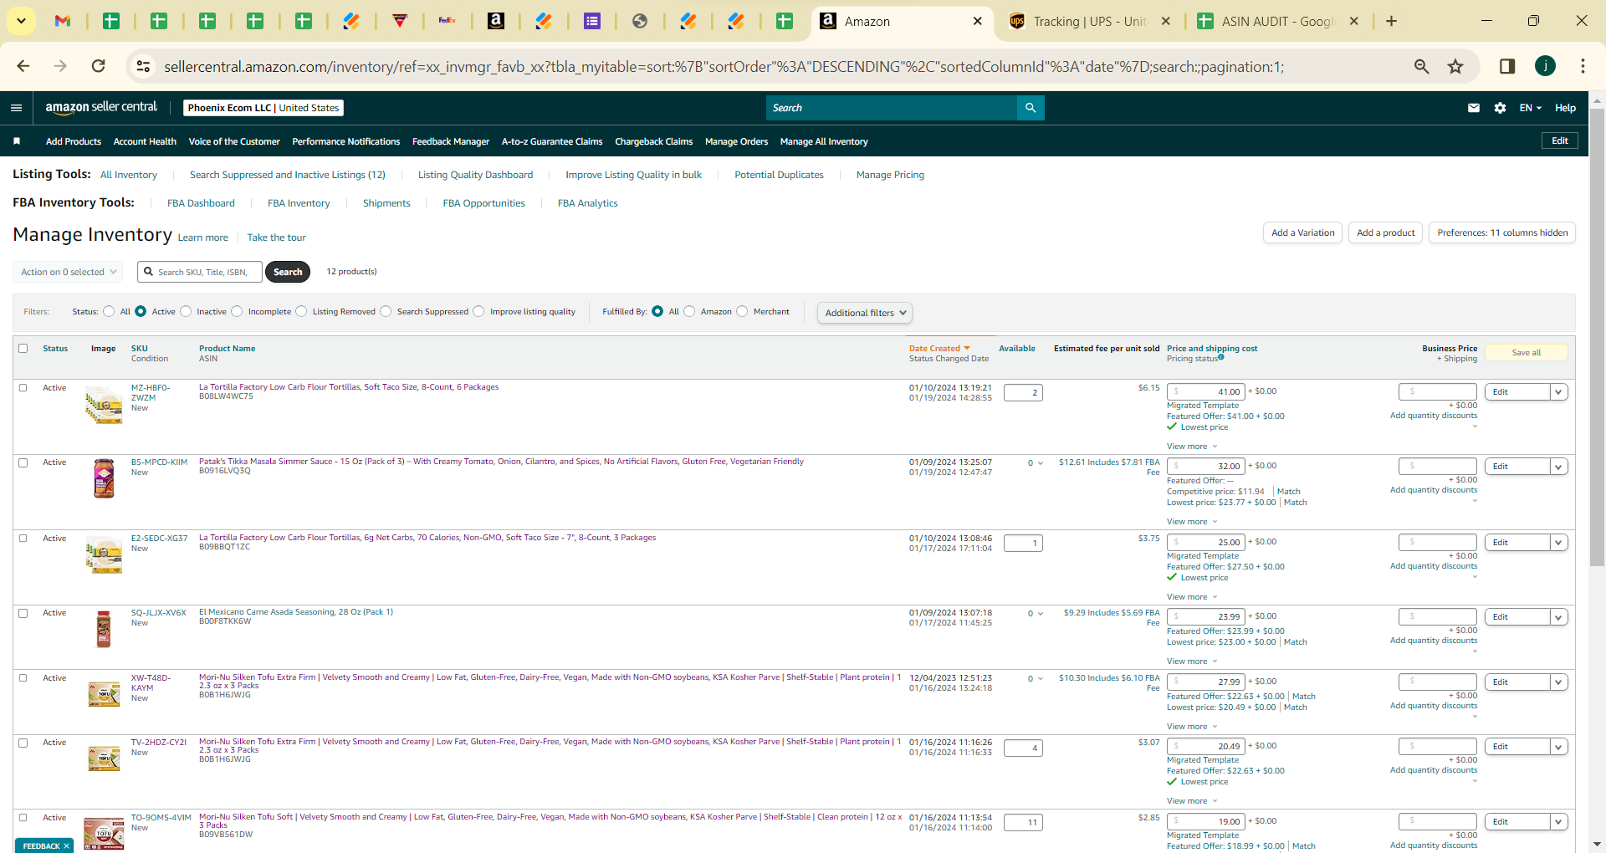Viewport: 1606px width, 853px height.
Task: Expand Edit dropdown arrow for B5-MPCD-KIIM row
Action: [x=1559, y=467]
